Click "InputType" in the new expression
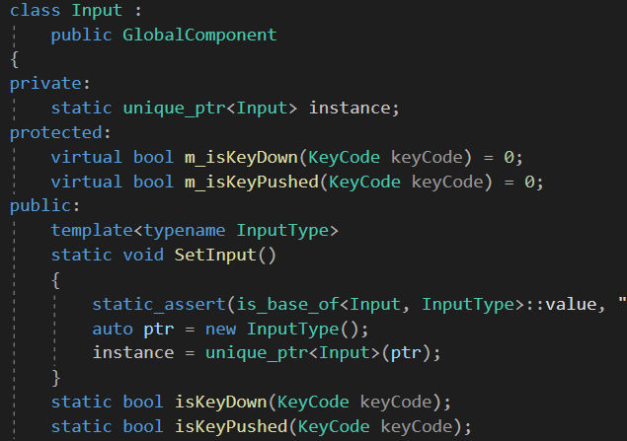 [x=292, y=330]
